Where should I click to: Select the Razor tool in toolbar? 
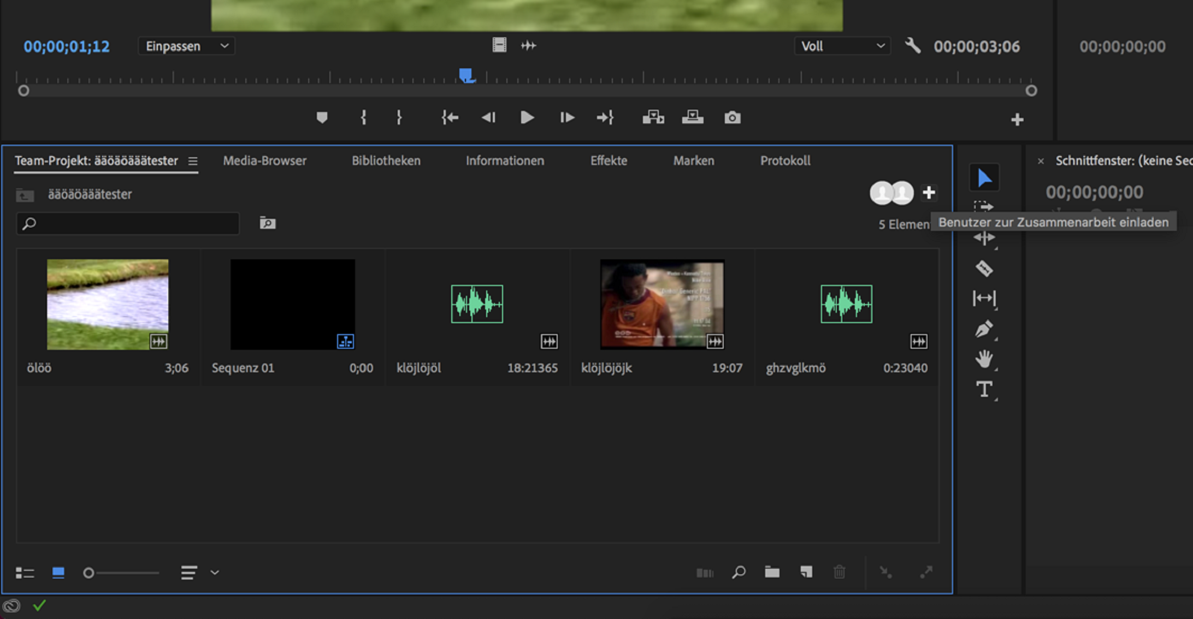pyautogui.click(x=984, y=268)
